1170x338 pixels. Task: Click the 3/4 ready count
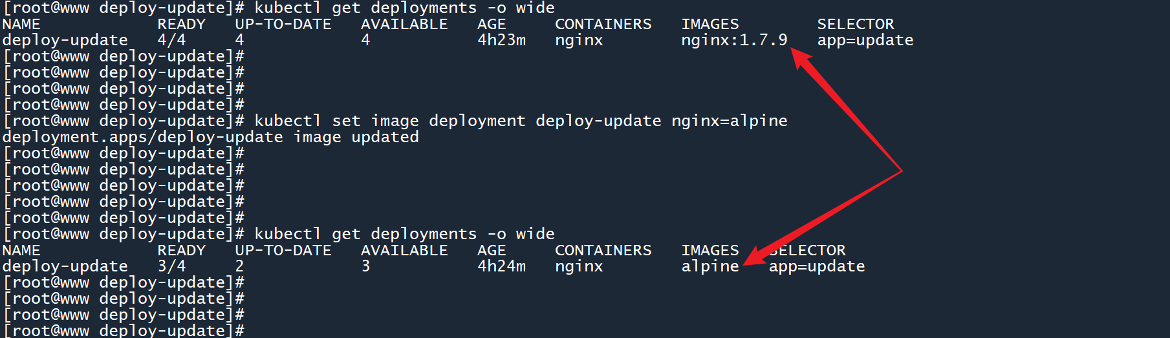171,266
